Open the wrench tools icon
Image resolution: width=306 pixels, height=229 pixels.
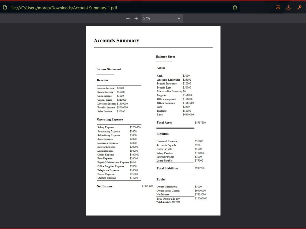tap(299, 8)
